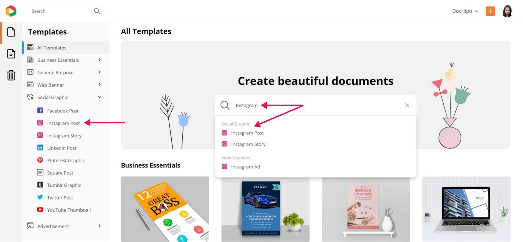Open Instagram Post in sidebar

coord(63,123)
